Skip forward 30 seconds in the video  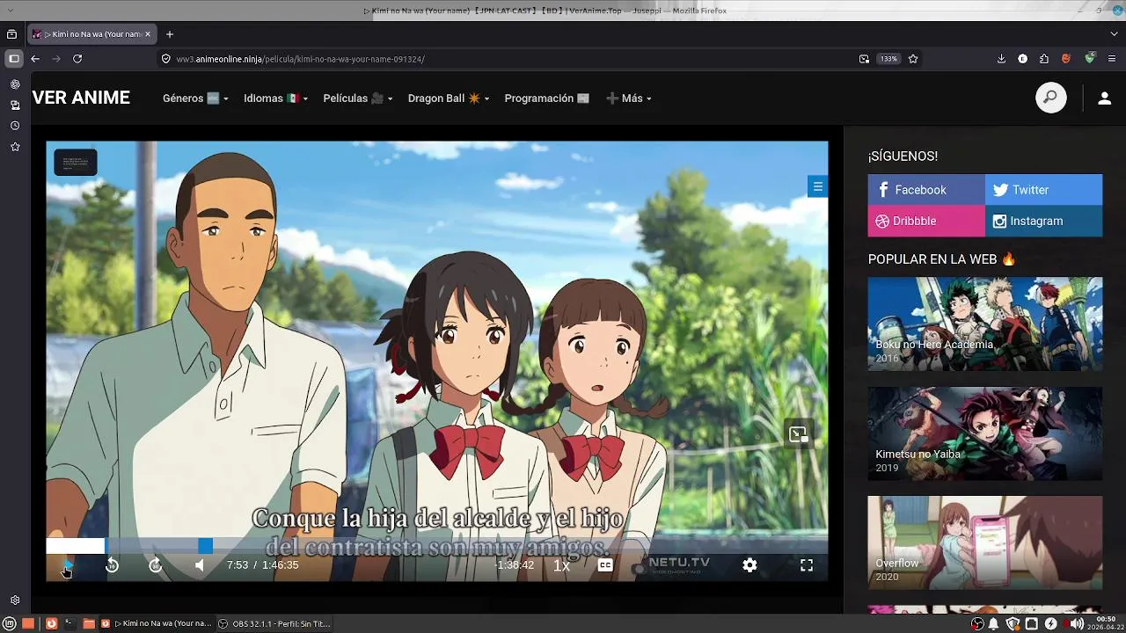(x=156, y=565)
